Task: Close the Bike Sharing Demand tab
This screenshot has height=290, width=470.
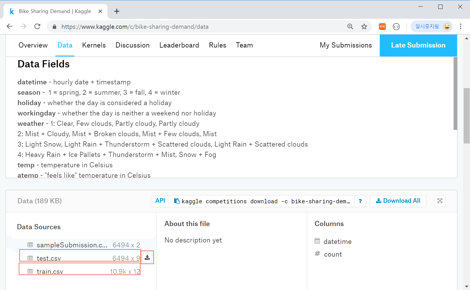Action: click(100, 11)
